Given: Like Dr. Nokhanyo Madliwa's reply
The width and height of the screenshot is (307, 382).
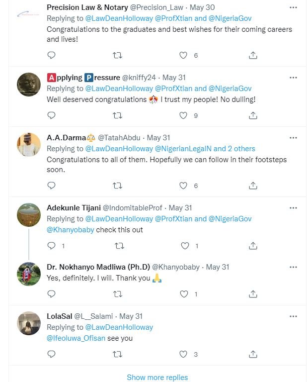Looking at the screenshot, I should pos(183,294).
